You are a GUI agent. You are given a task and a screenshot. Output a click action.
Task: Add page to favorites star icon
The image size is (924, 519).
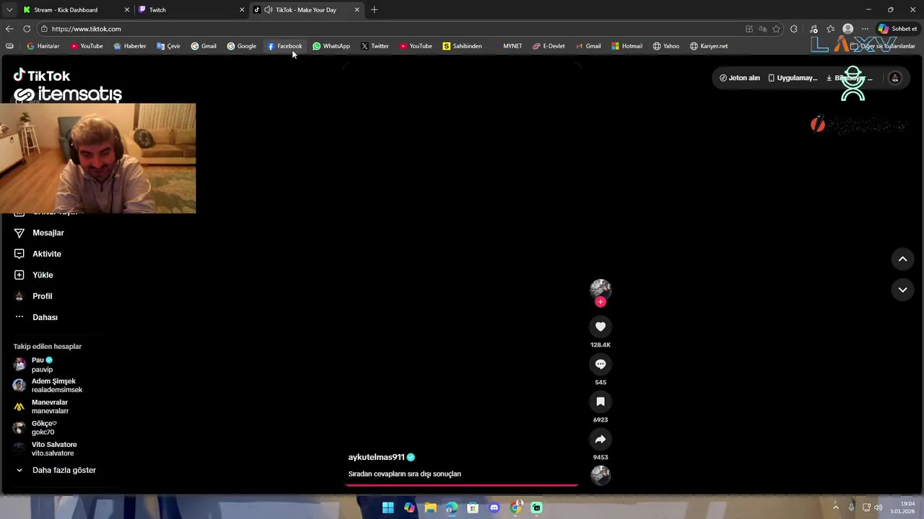[777, 29]
